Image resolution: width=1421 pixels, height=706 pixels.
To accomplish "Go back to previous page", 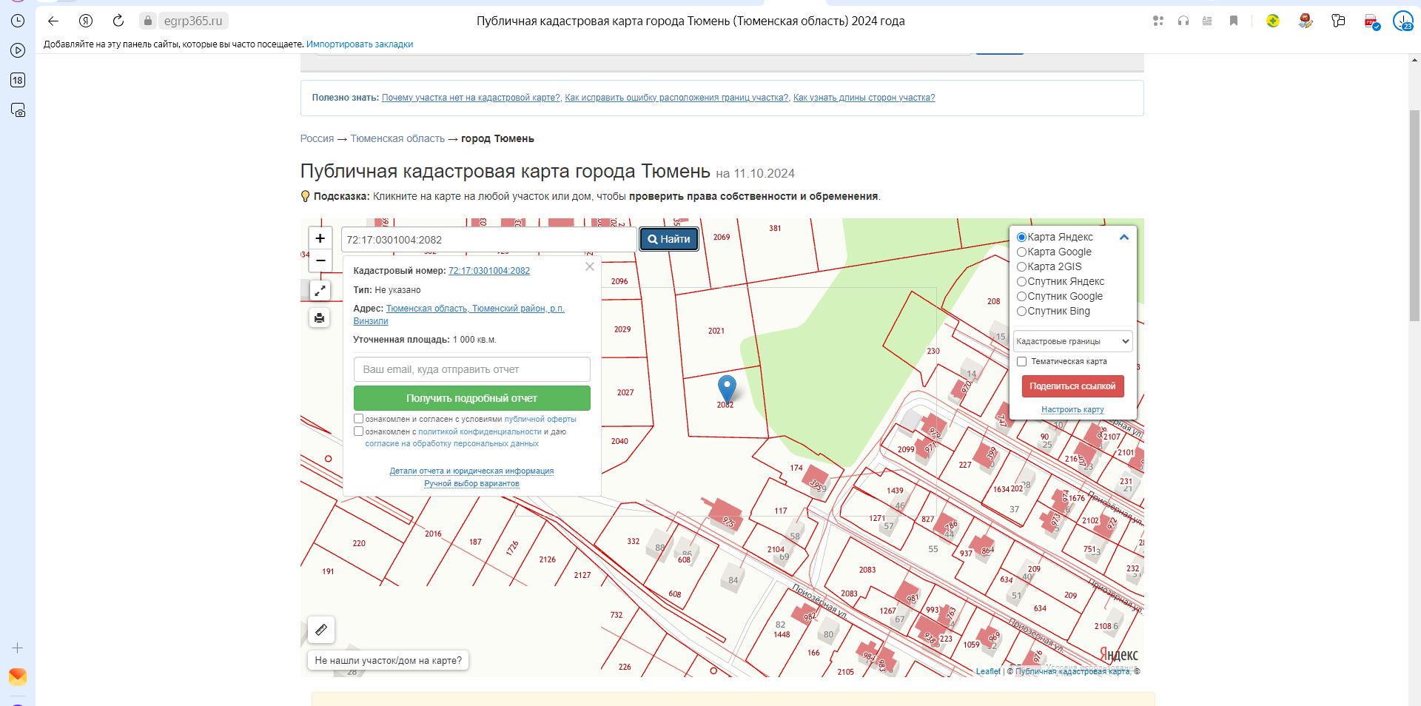I will (x=53, y=21).
